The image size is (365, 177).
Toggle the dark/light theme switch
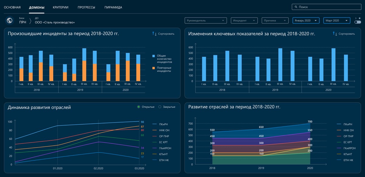tap(357, 22)
